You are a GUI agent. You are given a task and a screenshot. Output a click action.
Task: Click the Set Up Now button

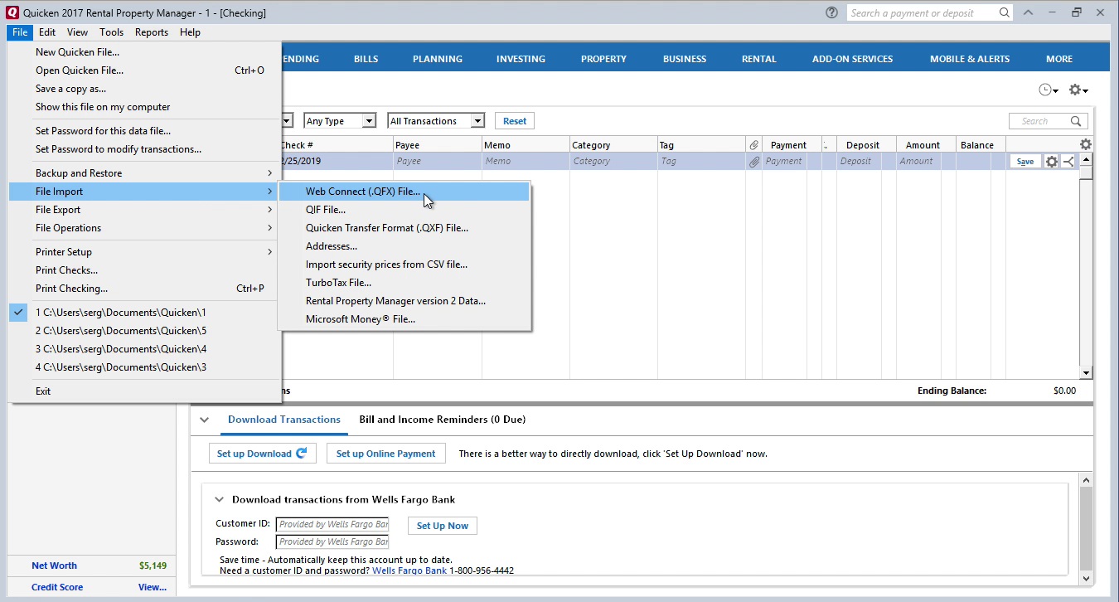point(443,526)
